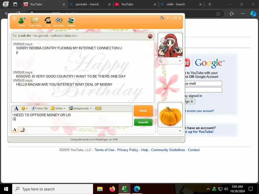Viewport: 259px width, 194px height.
Task: Open Firefox from the taskbar
Action: click(112, 189)
